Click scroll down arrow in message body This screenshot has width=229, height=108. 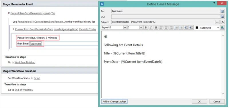click(x=223, y=93)
